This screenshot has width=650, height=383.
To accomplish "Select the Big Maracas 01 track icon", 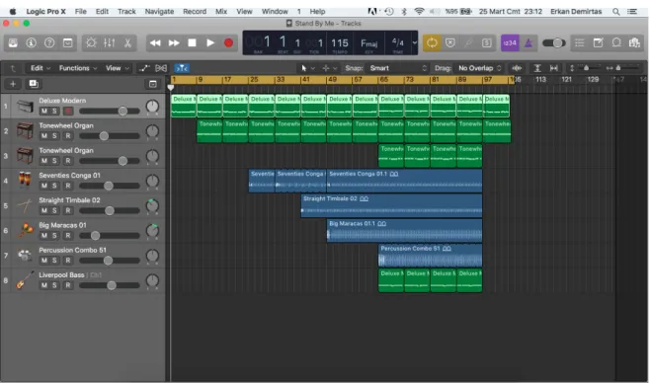I will [25, 230].
